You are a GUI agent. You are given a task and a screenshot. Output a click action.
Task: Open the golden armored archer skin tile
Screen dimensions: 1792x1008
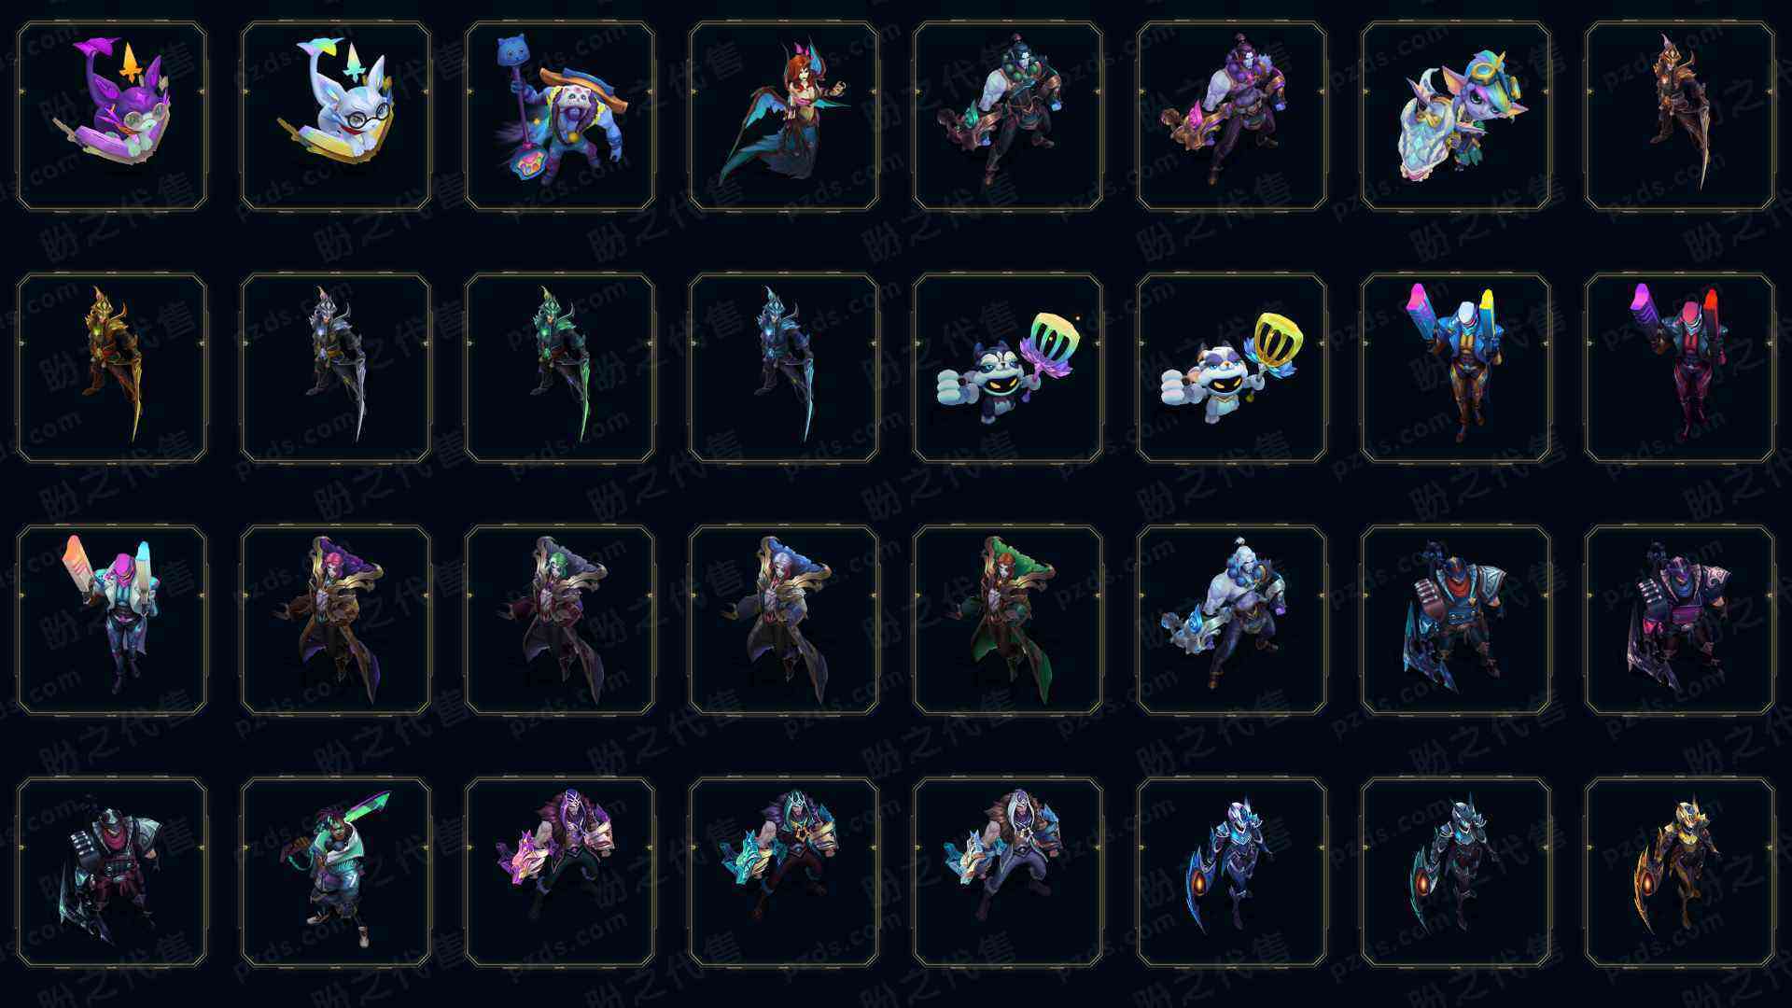point(112,368)
